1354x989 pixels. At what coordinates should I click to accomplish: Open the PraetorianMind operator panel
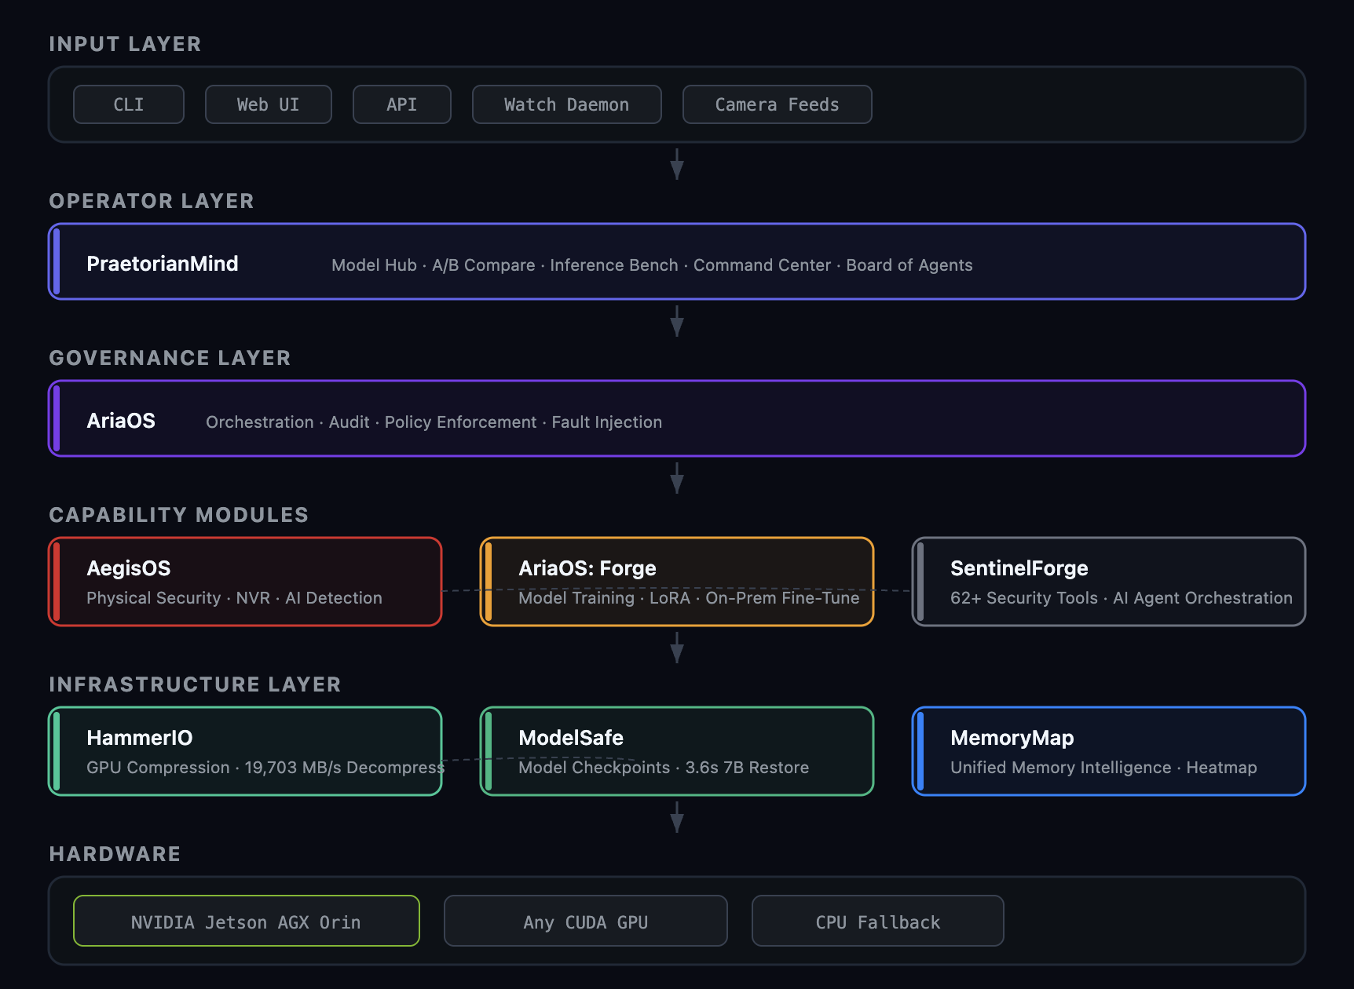(675, 262)
